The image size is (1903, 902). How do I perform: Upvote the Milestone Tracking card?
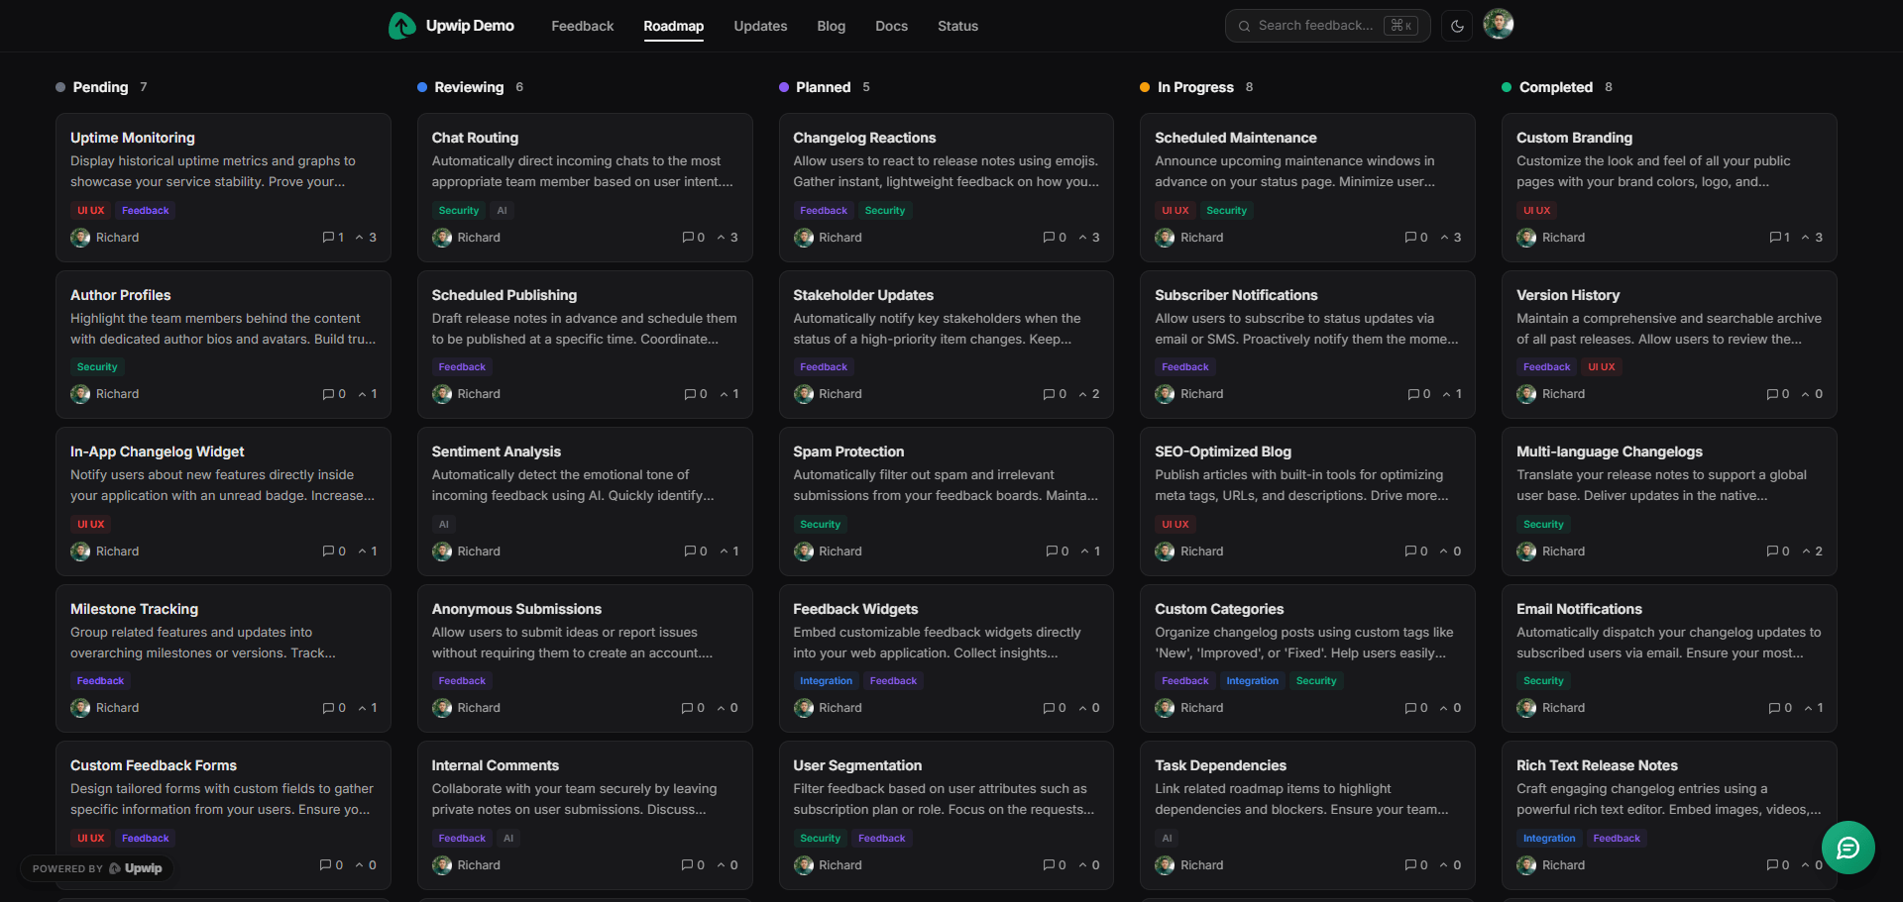point(368,708)
